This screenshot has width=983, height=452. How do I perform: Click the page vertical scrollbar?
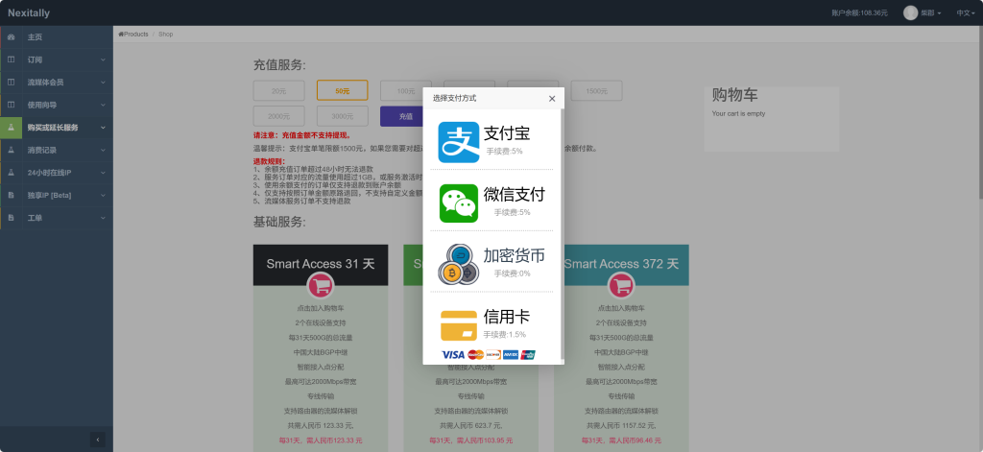pos(980,113)
